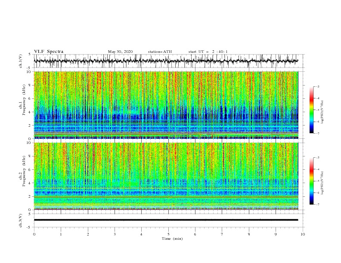The width and height of the screenshot is (341, 263).
Task: Click the "-7" tick on ch.1 color bar
Action: point(317,133)
